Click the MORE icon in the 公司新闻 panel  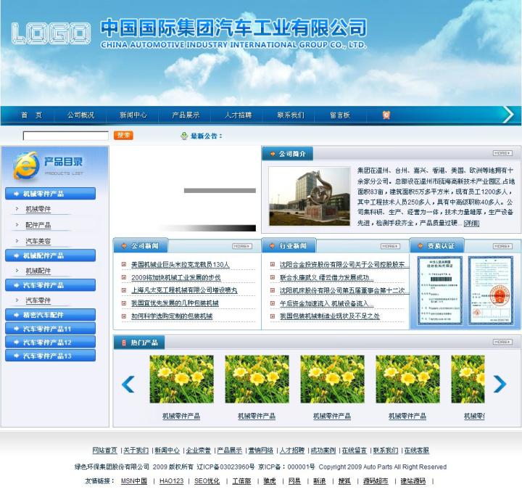242,246
